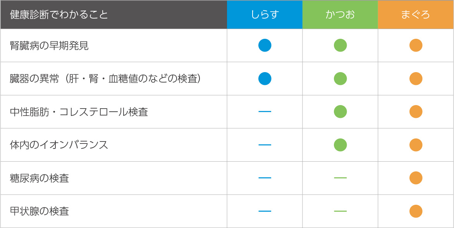Click the 甲状腺の検査 row label
The width and height of the screenshot is (454, 228).
coord(40,211)
